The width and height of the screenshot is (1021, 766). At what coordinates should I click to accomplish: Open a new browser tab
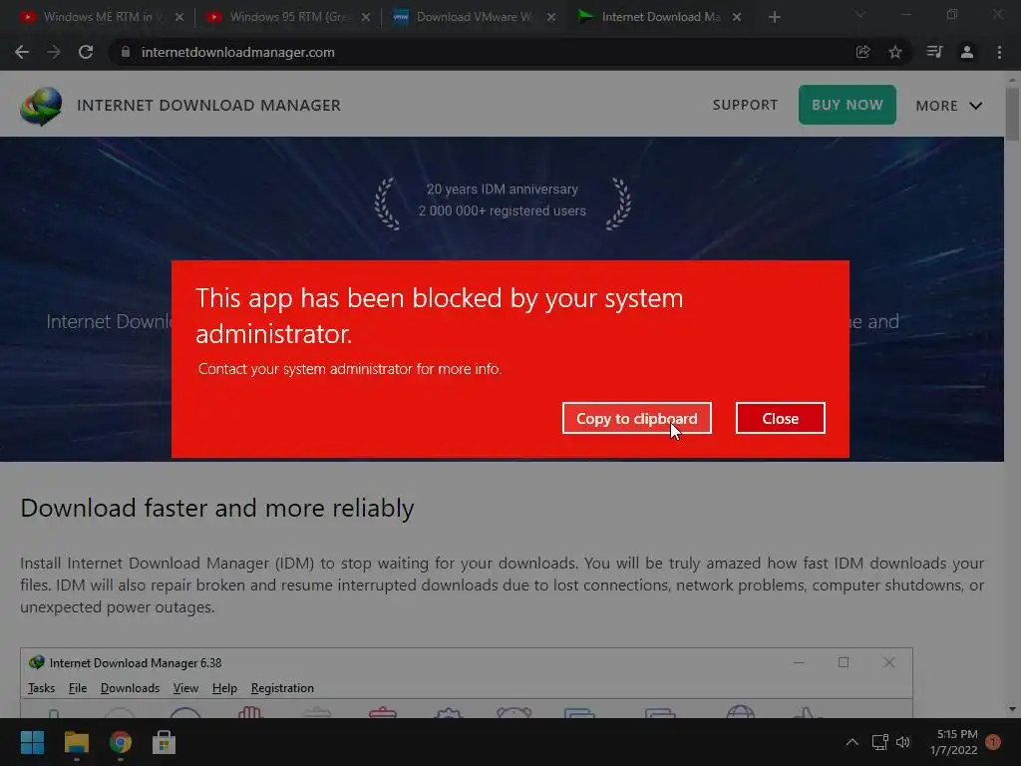coord(774,17)
